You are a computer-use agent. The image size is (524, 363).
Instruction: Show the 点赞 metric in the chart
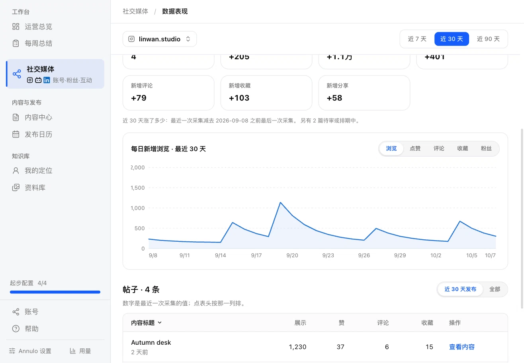(x=415, y=148)
